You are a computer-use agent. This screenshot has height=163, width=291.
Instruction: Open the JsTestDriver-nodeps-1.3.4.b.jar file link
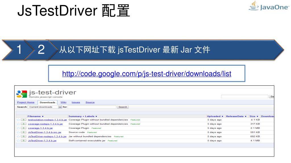pyautogui.click(x=47, y=136)
